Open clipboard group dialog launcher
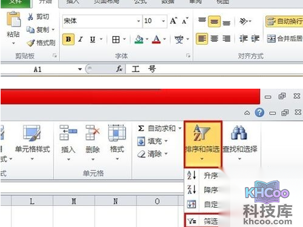 [55, 56]
